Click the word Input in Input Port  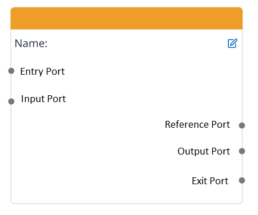(33, 99)
